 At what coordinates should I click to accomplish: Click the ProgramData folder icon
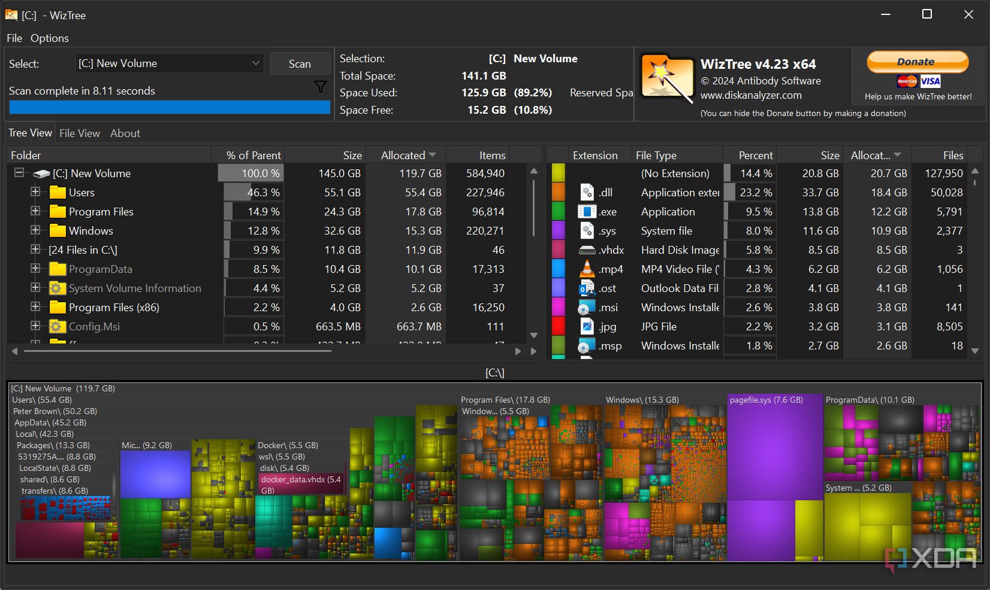(58, 269)
